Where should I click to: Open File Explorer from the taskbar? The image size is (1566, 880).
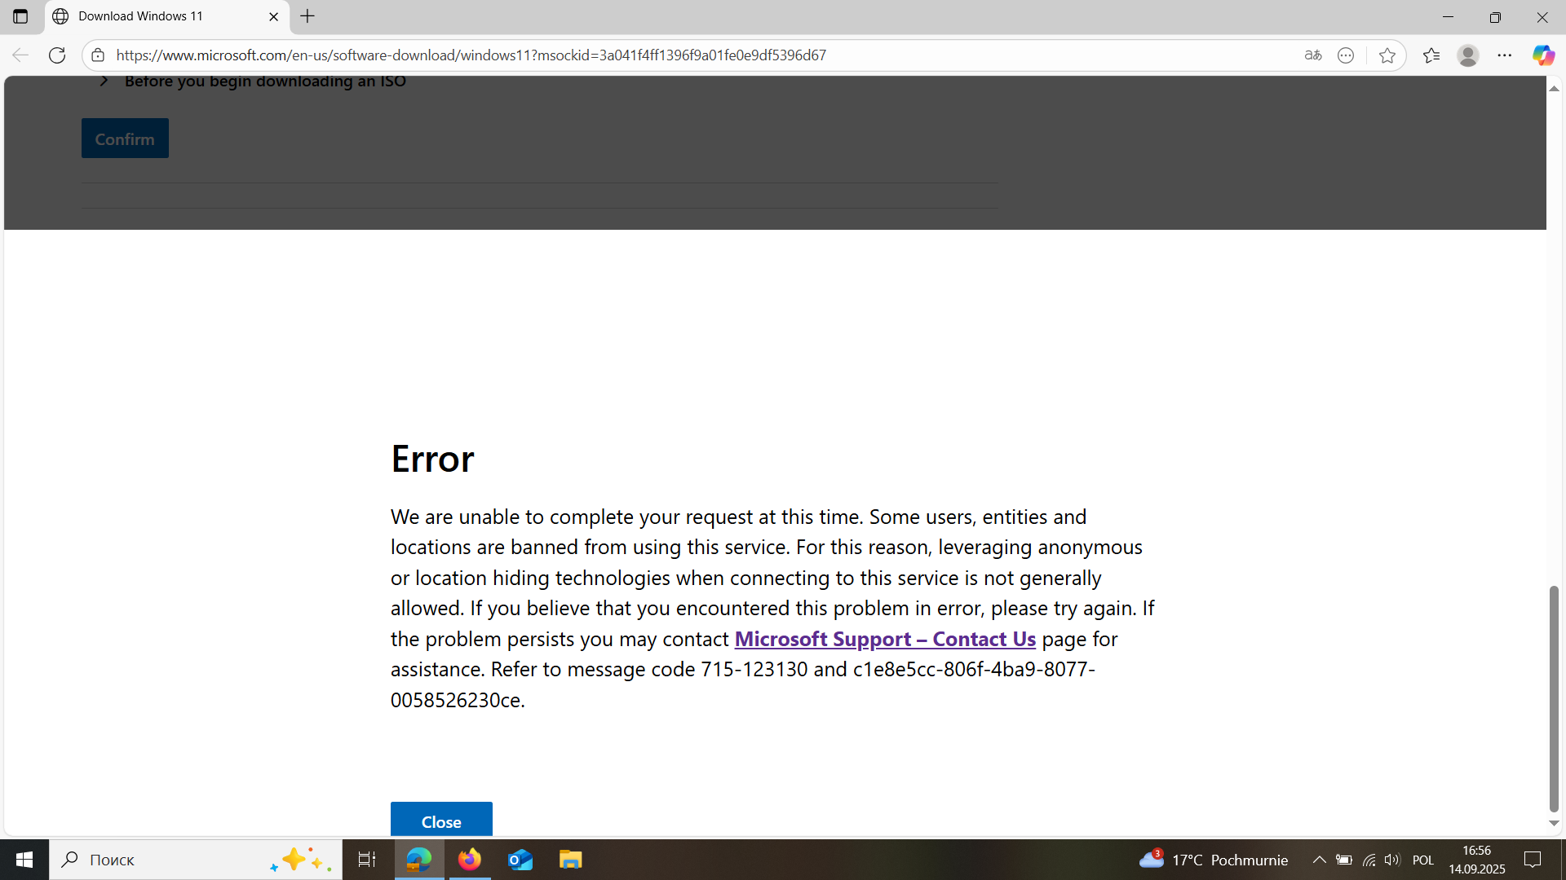(x=570, y=860)
